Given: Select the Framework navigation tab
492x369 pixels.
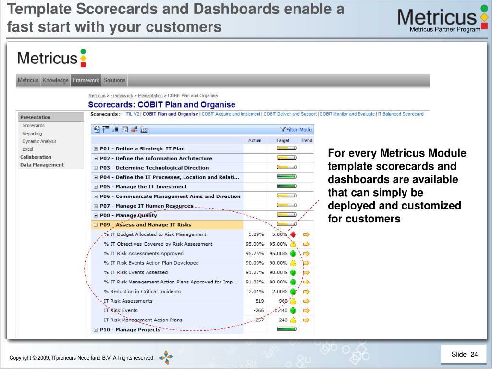Looking at the screenshot, I should coord(86,80).
